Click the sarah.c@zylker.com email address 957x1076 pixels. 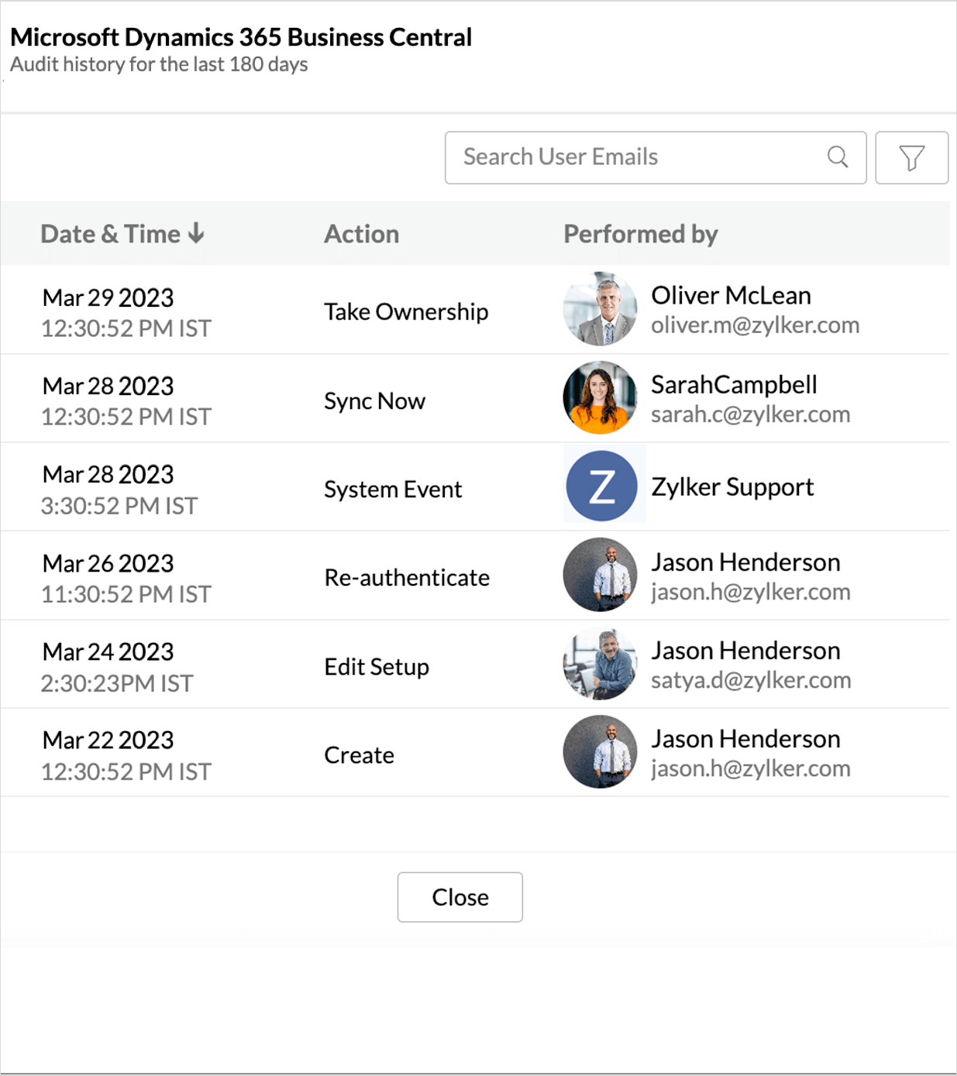[x=750, y=414]
